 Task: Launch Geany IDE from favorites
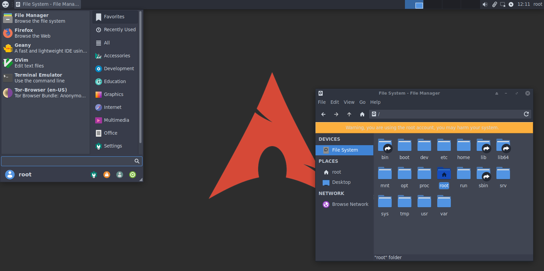[x=46, y=48]
